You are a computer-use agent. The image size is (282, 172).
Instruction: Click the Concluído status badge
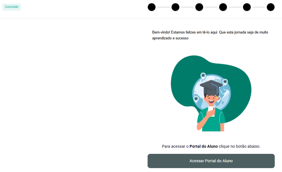tap(11, 7)
